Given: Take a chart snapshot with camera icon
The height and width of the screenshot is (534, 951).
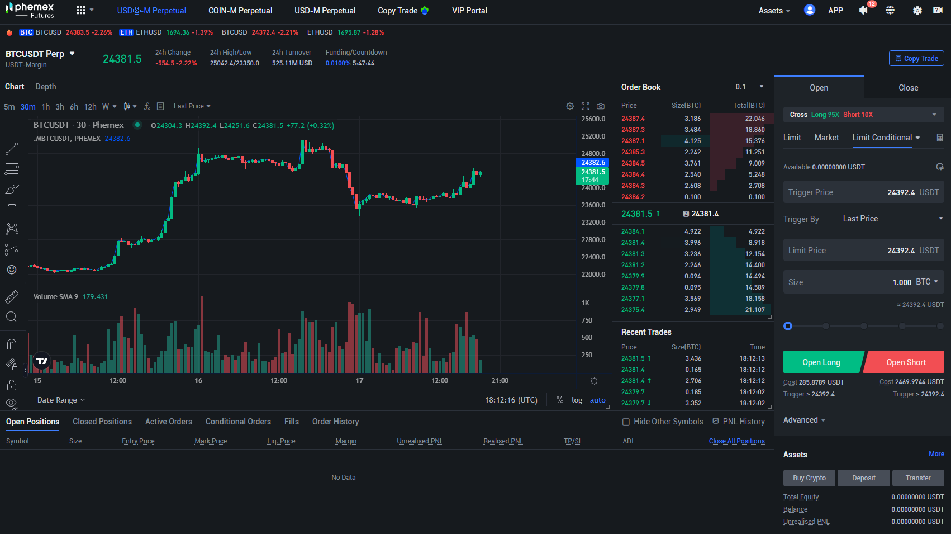Looking at the screenshot, I should (x=601, y=106).
